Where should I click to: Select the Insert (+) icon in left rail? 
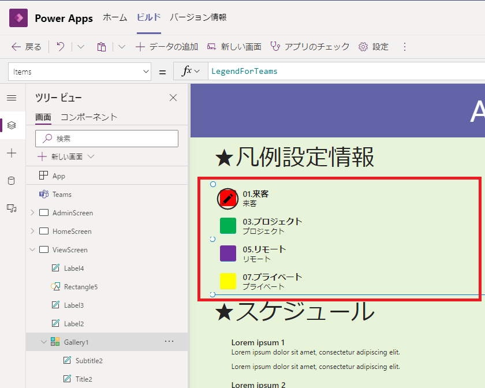(12, 153)
